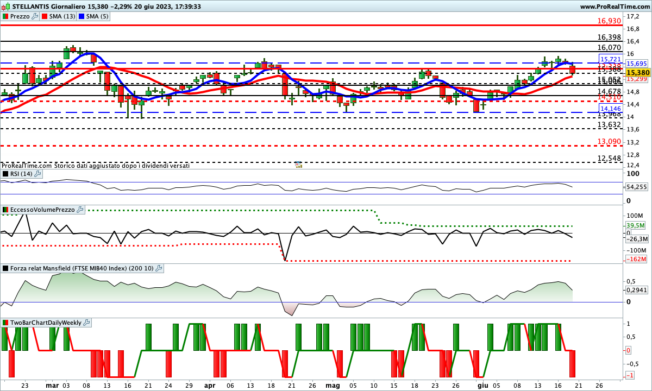Click the -162M lower threshold label
The image size is (652, 391).
(637, 258)
